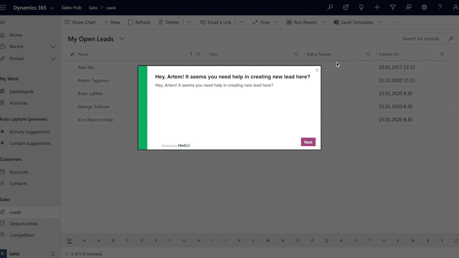Open Accounts in sidebar
This screenshot has height=258, width=459.
point(19,172)
